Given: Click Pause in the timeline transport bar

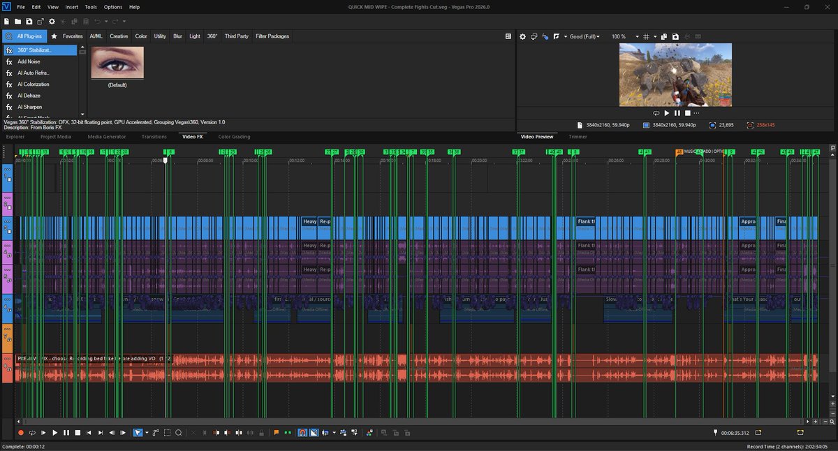Looking at the screenshot, I should pos(66,433).
